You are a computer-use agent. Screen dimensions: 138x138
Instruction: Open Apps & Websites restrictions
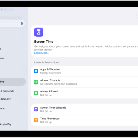[85, 71]
